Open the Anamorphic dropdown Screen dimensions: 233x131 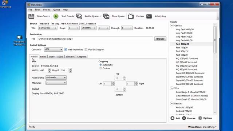point(56,78)
